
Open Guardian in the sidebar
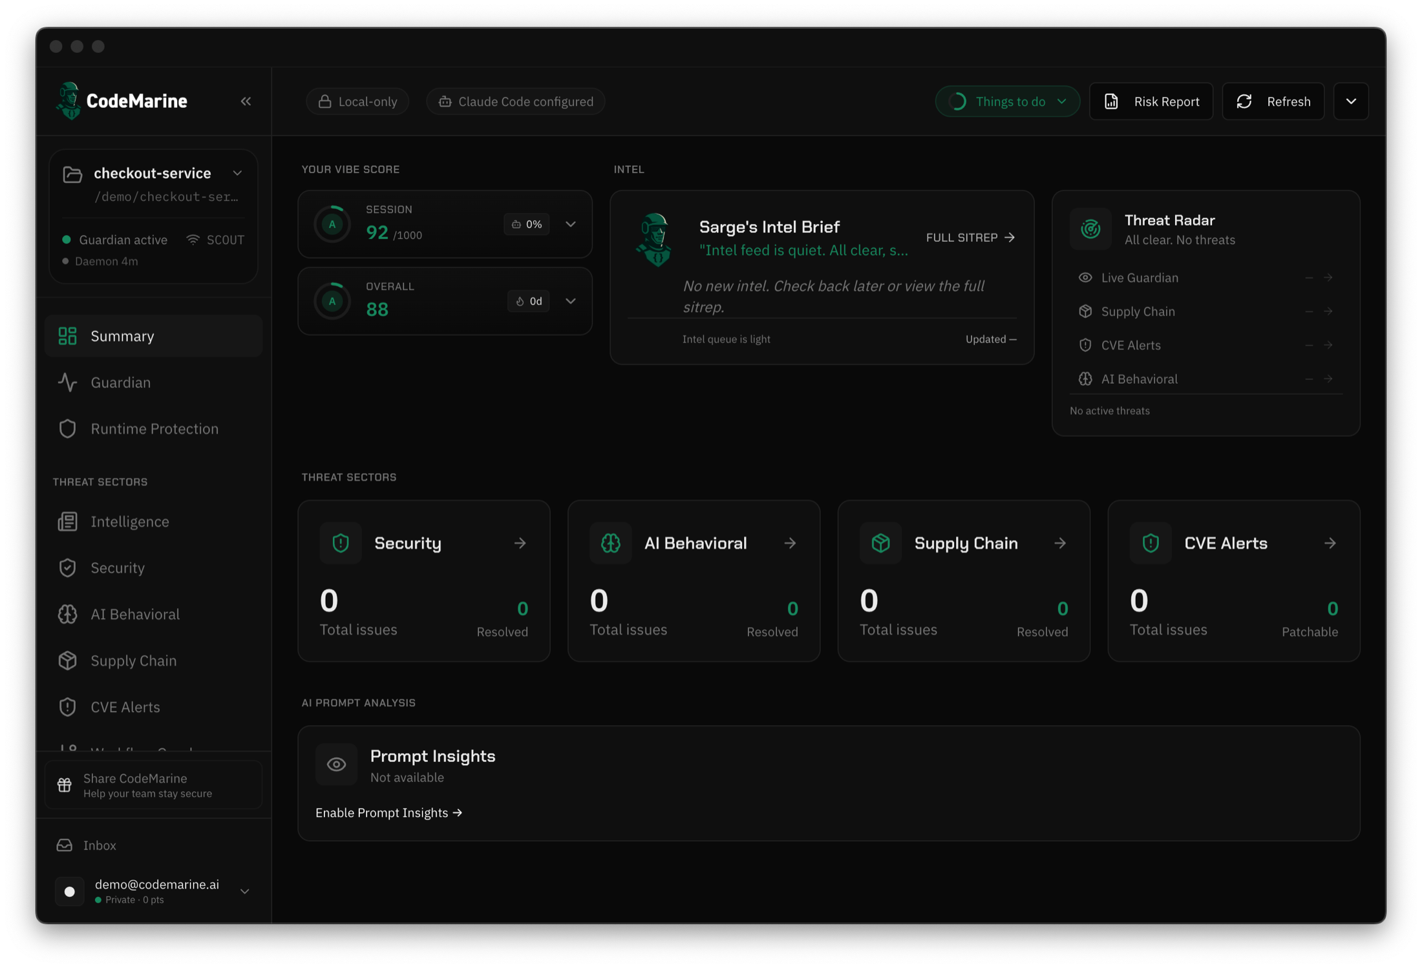point(153,383)
